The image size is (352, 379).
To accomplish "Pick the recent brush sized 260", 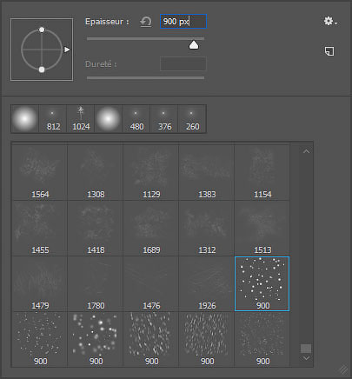I will click(192, 119).
